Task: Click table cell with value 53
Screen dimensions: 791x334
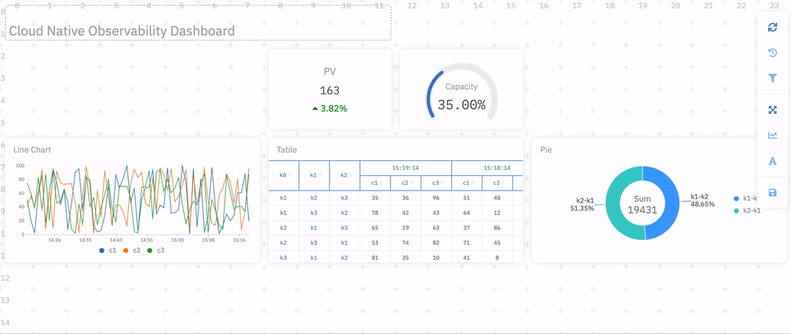Action: [x=375, y=243]
